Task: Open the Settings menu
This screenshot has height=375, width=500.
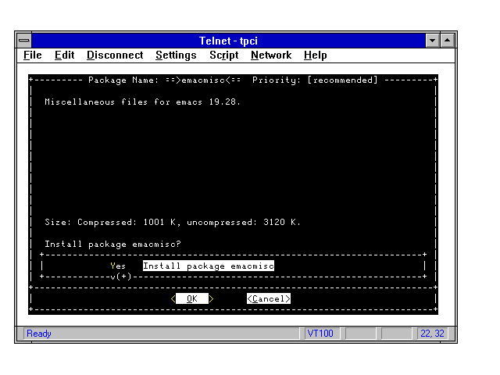Action: 176,55
